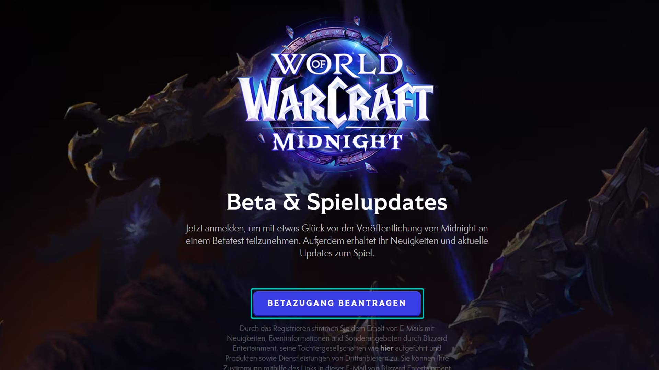Screen dimensions: 659x370
Task: Click the 'Produkten sowie Dienstleistungen' disclaimer line
Action: point(337,358)
